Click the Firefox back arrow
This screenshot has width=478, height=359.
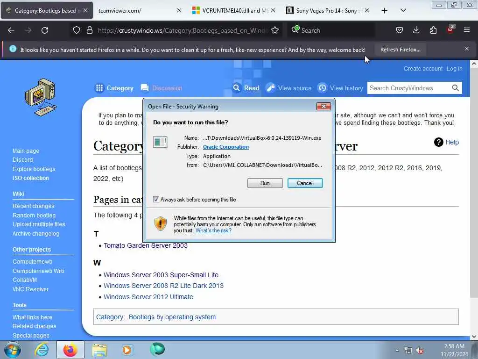pos(11,30)
